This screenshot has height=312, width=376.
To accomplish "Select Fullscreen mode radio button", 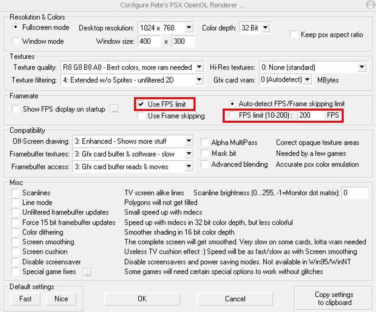I will 16,27.
